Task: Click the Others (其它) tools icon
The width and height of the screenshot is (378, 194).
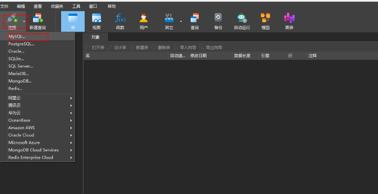Action: click(x=169, y=18)
